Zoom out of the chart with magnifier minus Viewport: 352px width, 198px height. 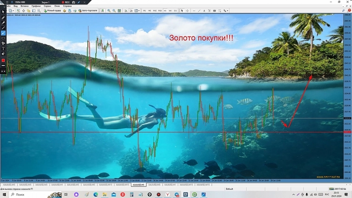[114, 11]
